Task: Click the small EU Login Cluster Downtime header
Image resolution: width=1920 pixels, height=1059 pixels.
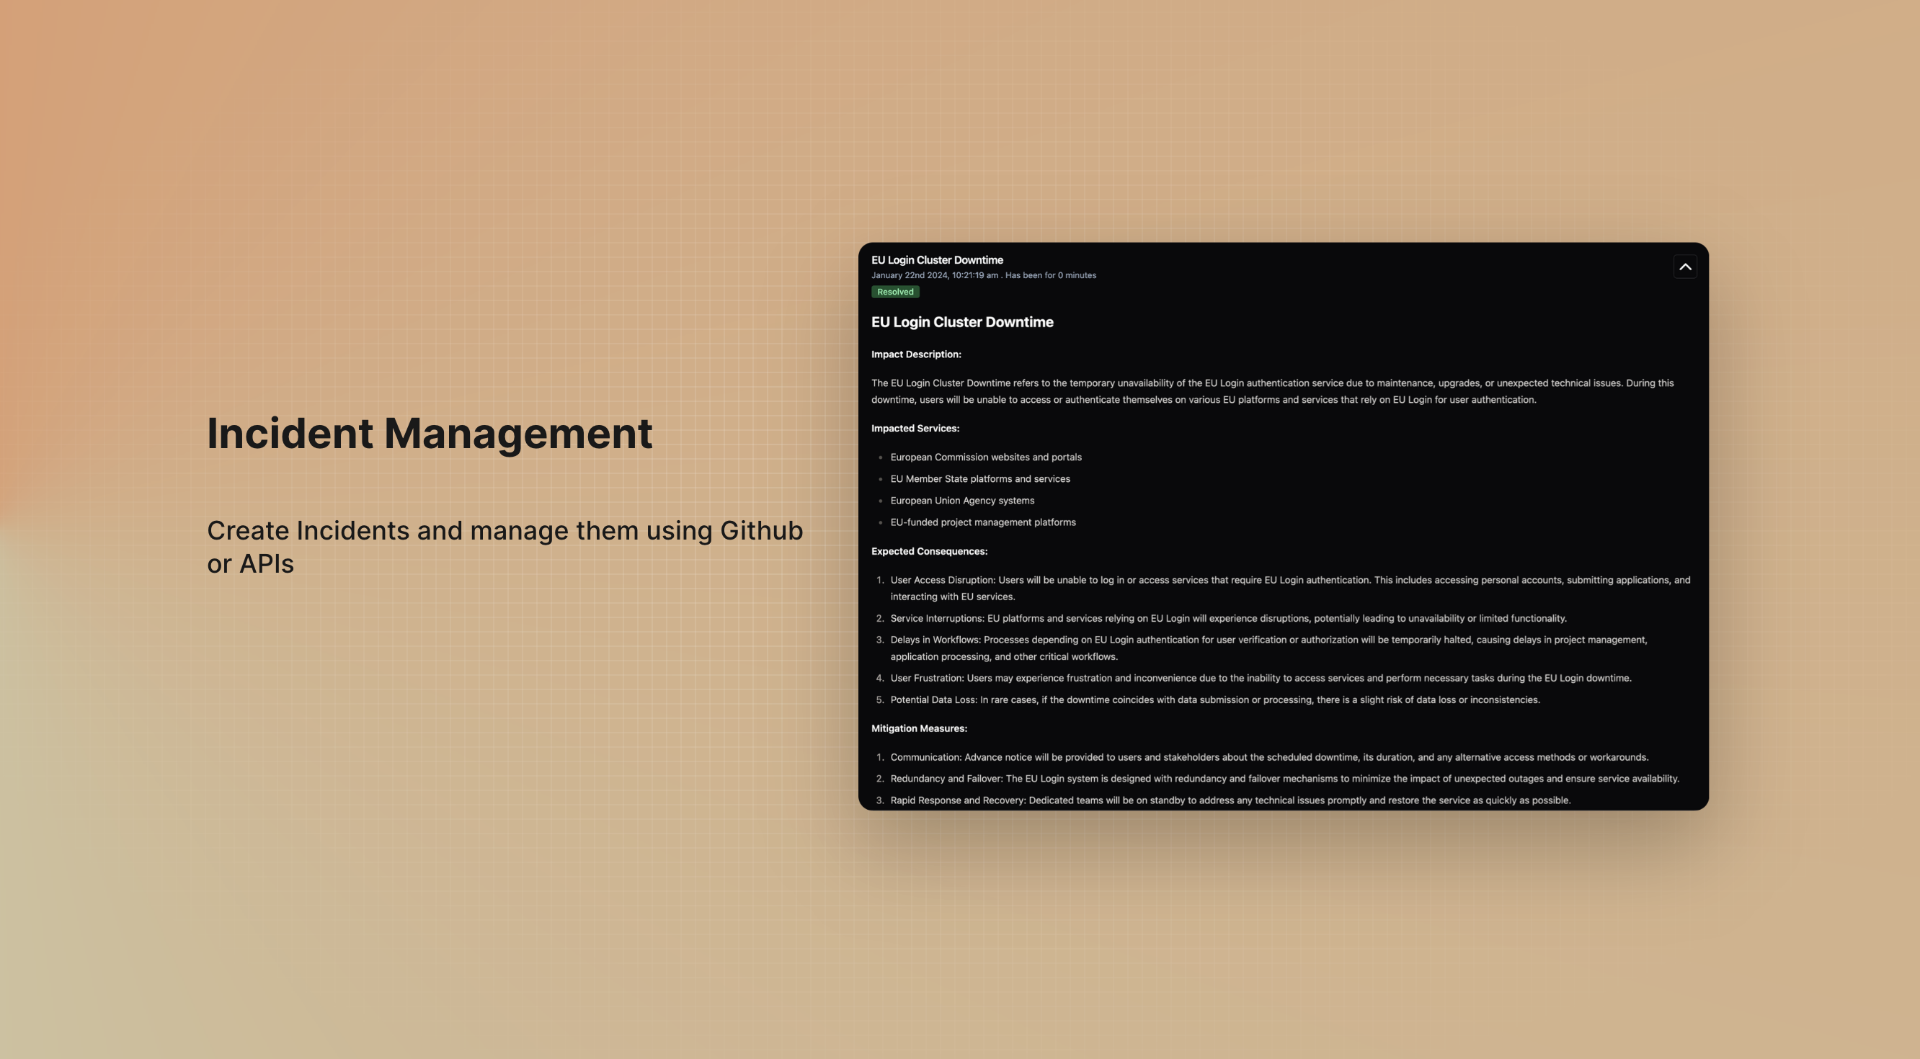Action: tap(936, 260)
